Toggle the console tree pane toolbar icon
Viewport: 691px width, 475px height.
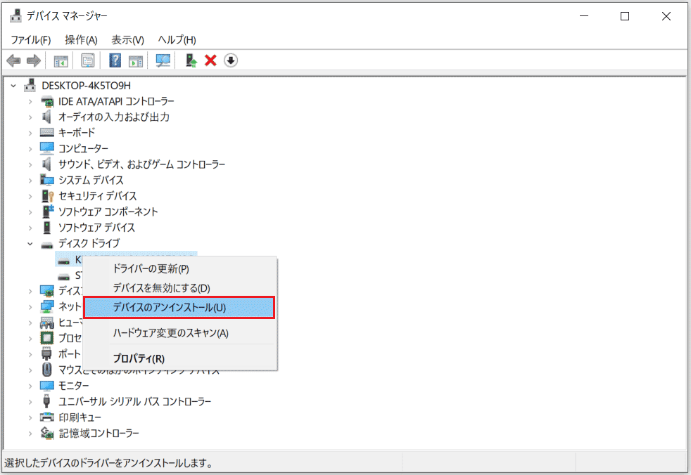(x=61, y=60)
